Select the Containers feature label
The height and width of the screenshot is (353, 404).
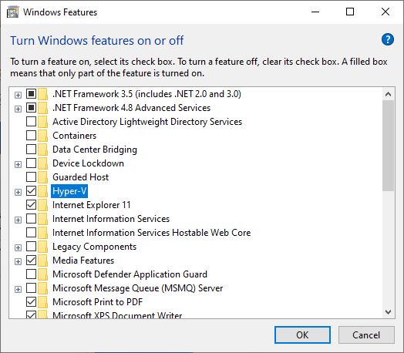click(75, 136)
